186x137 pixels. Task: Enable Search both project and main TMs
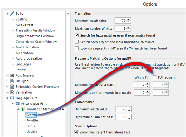point(77,42)
